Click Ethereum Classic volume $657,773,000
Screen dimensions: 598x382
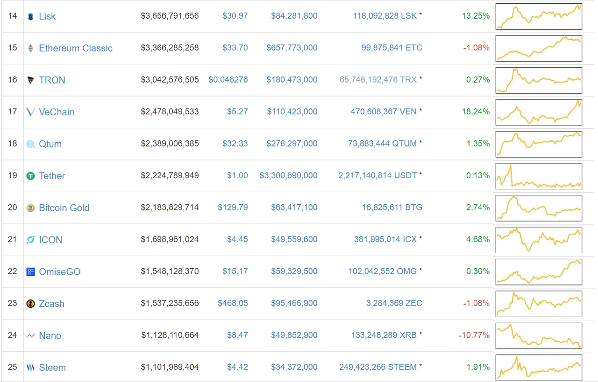(x=292, y=48)
